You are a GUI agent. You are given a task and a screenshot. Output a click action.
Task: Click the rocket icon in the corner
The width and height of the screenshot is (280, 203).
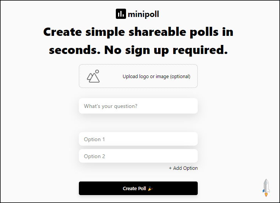click(x=266, y=188)
